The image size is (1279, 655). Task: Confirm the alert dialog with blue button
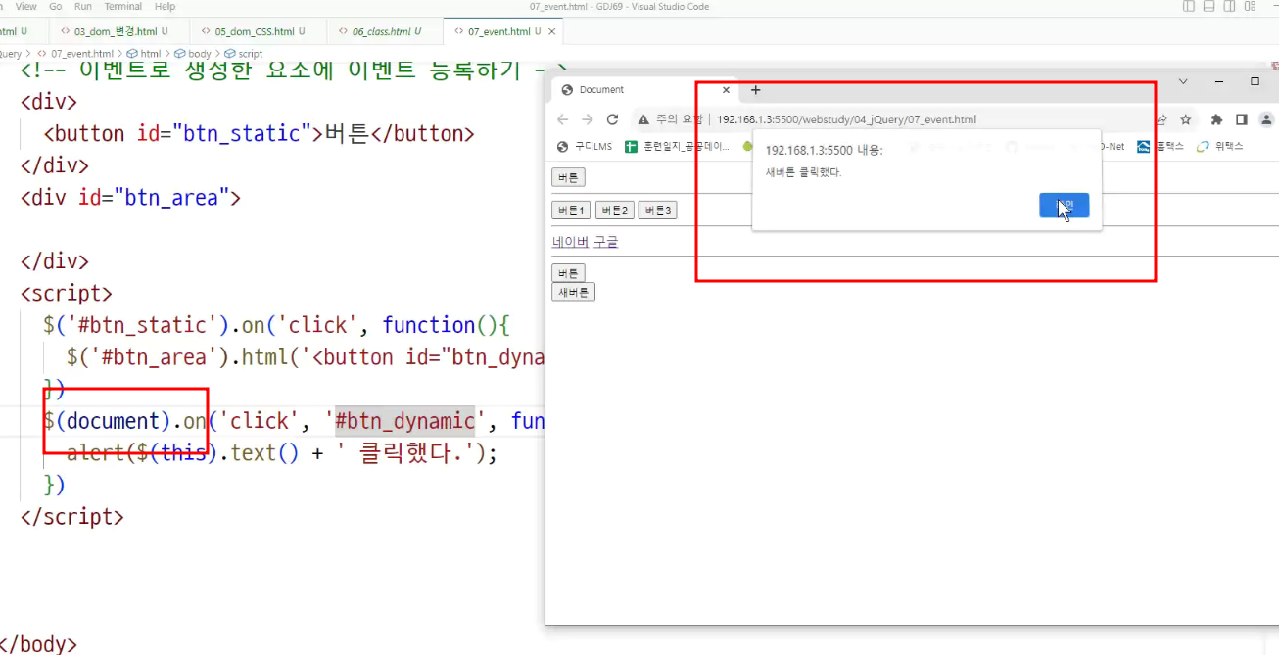click(x=1064, y=205)
